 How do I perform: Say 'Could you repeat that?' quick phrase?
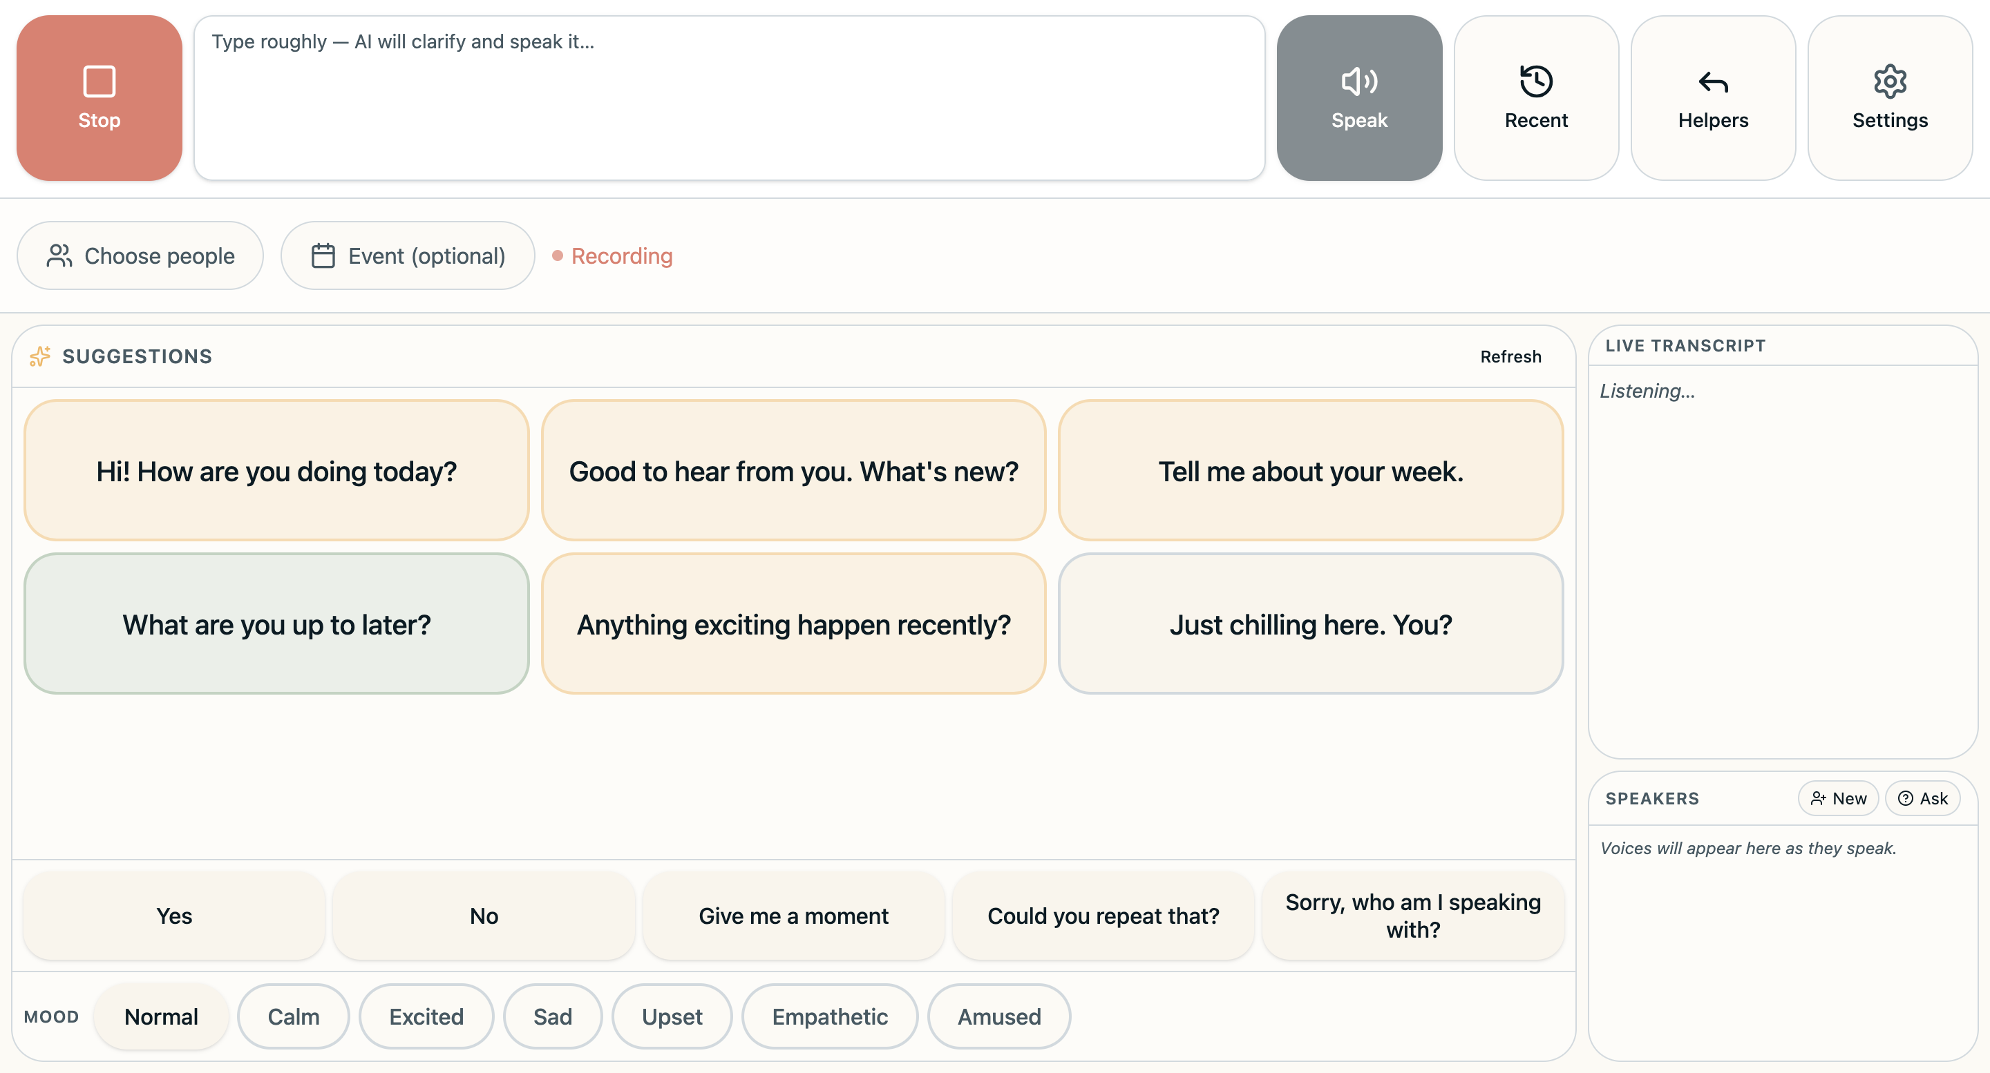(x=1102, y=915)
